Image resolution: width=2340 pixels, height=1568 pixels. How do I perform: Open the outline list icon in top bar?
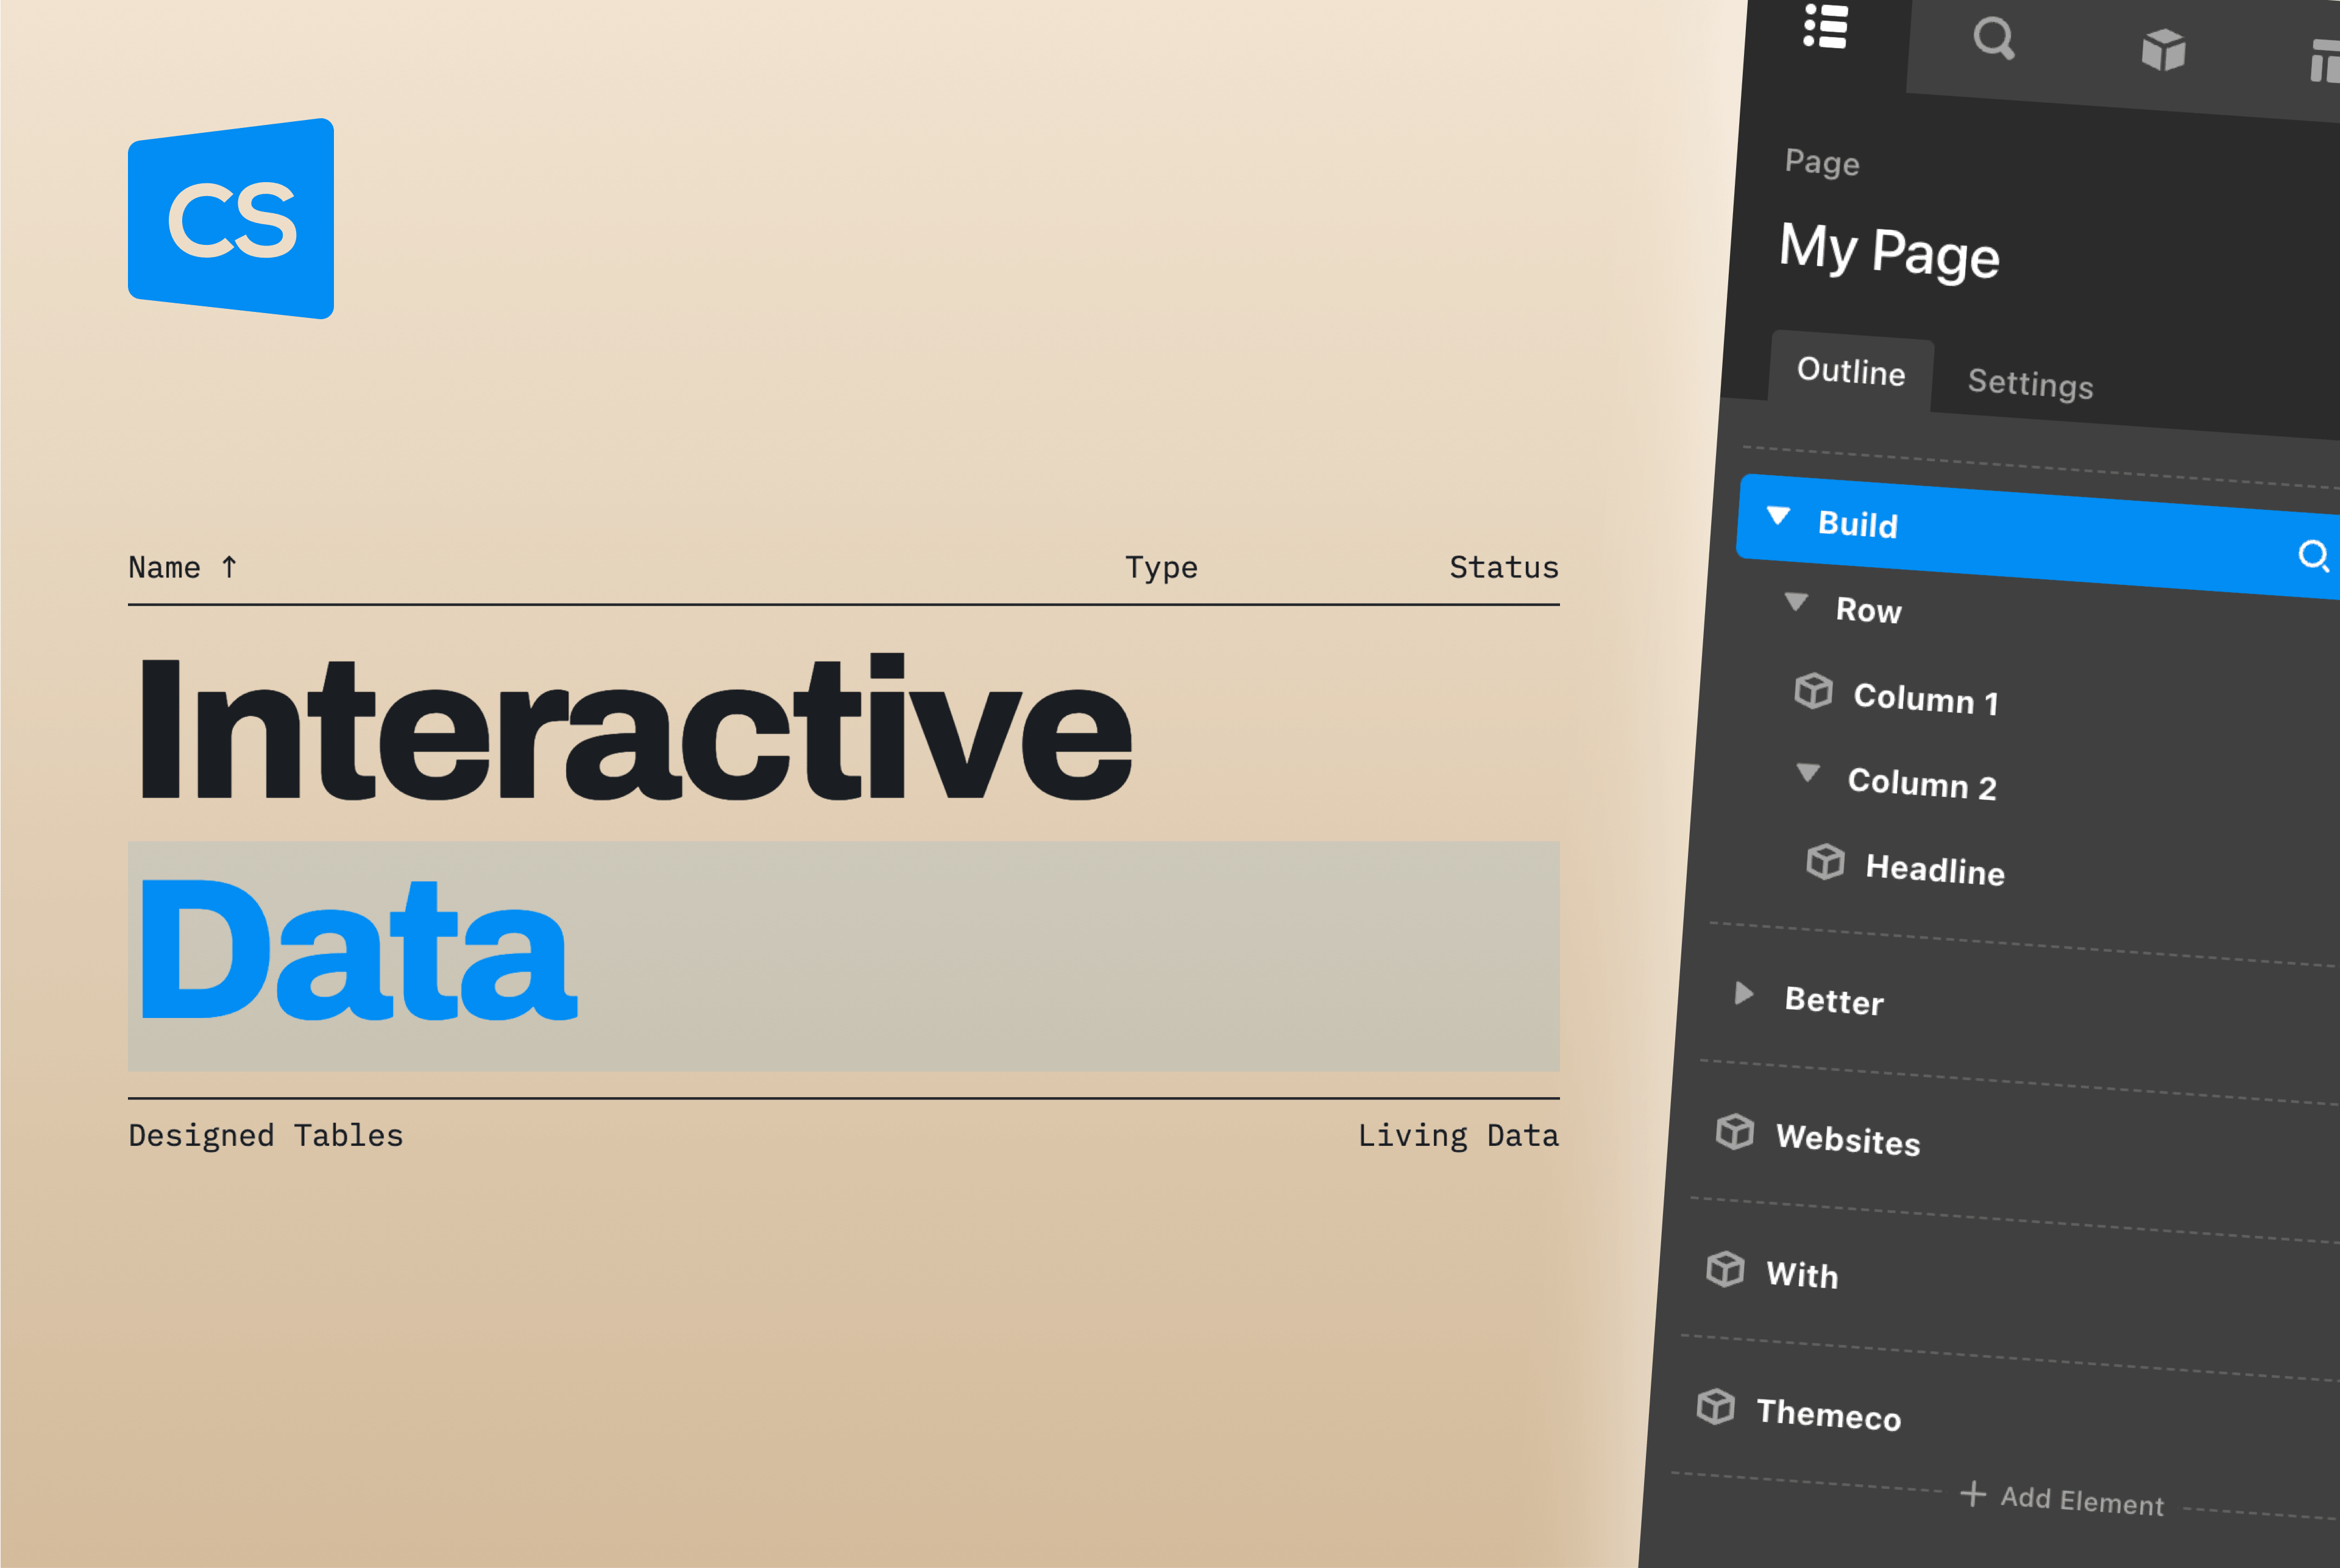point(1826,25)
